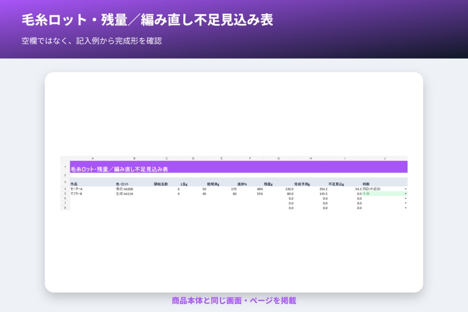Select column E header
468x312 pixels.
(x=222, y=159)
